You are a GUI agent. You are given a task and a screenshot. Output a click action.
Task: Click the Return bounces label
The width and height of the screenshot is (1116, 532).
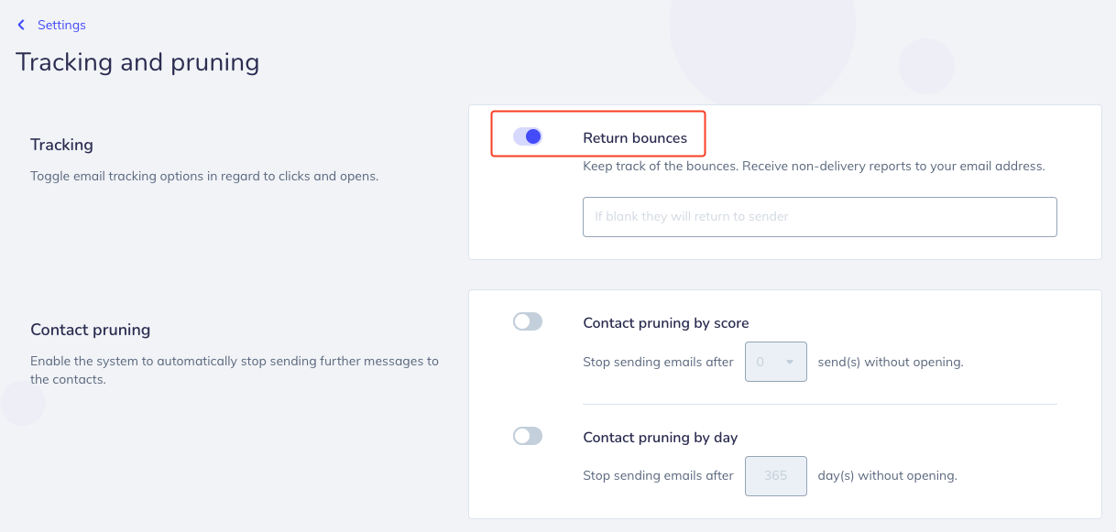(x=635, y=138)
